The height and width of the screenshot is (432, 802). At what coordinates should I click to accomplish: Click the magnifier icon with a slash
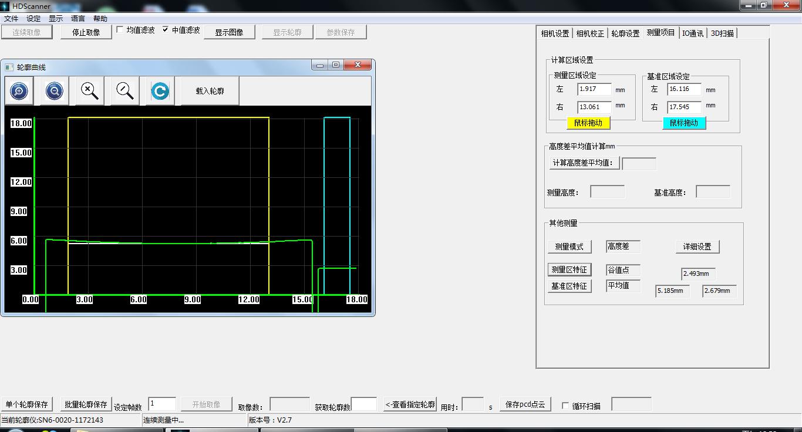tap(124, 91)
